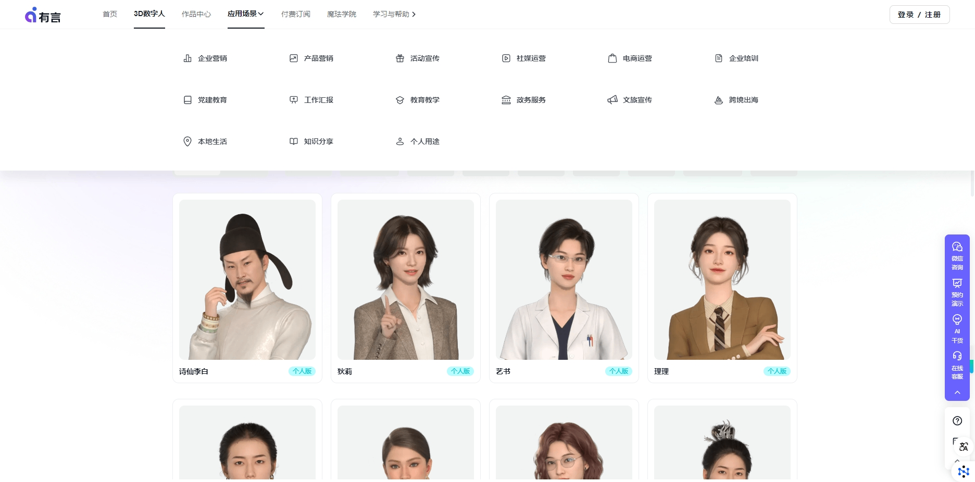
Task: Click the 个人版 tag on 诗仙李白 card
Action: tap(302, 371)
